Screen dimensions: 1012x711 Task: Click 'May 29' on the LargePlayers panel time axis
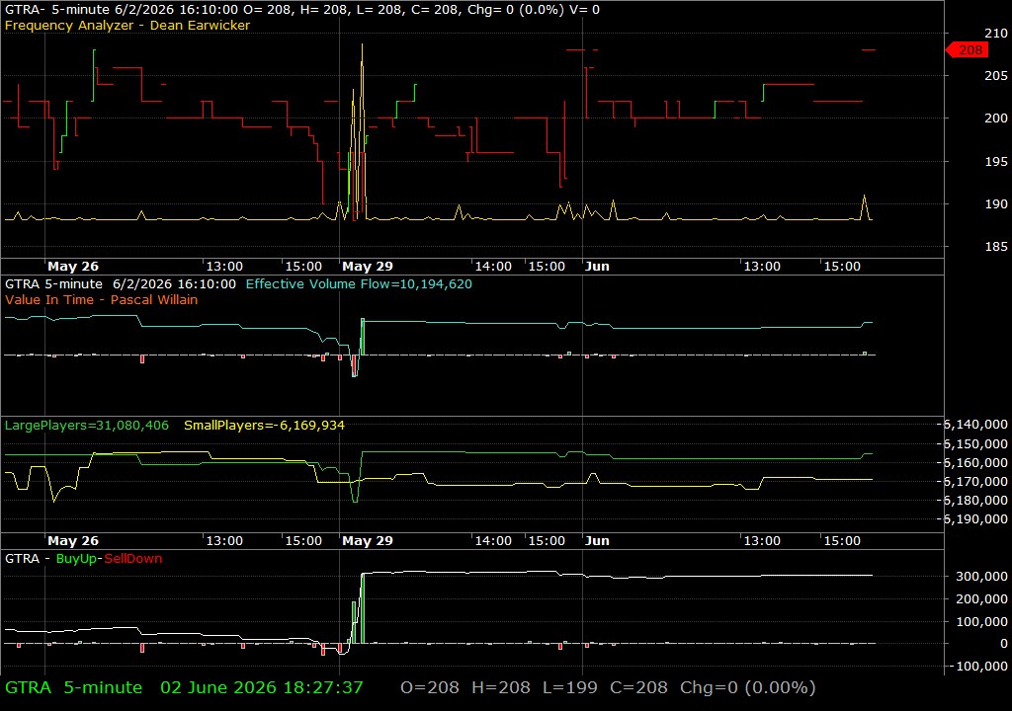click(368, 541)
